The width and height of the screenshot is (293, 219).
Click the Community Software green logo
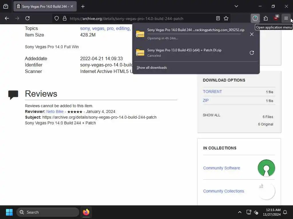(266, 168)
